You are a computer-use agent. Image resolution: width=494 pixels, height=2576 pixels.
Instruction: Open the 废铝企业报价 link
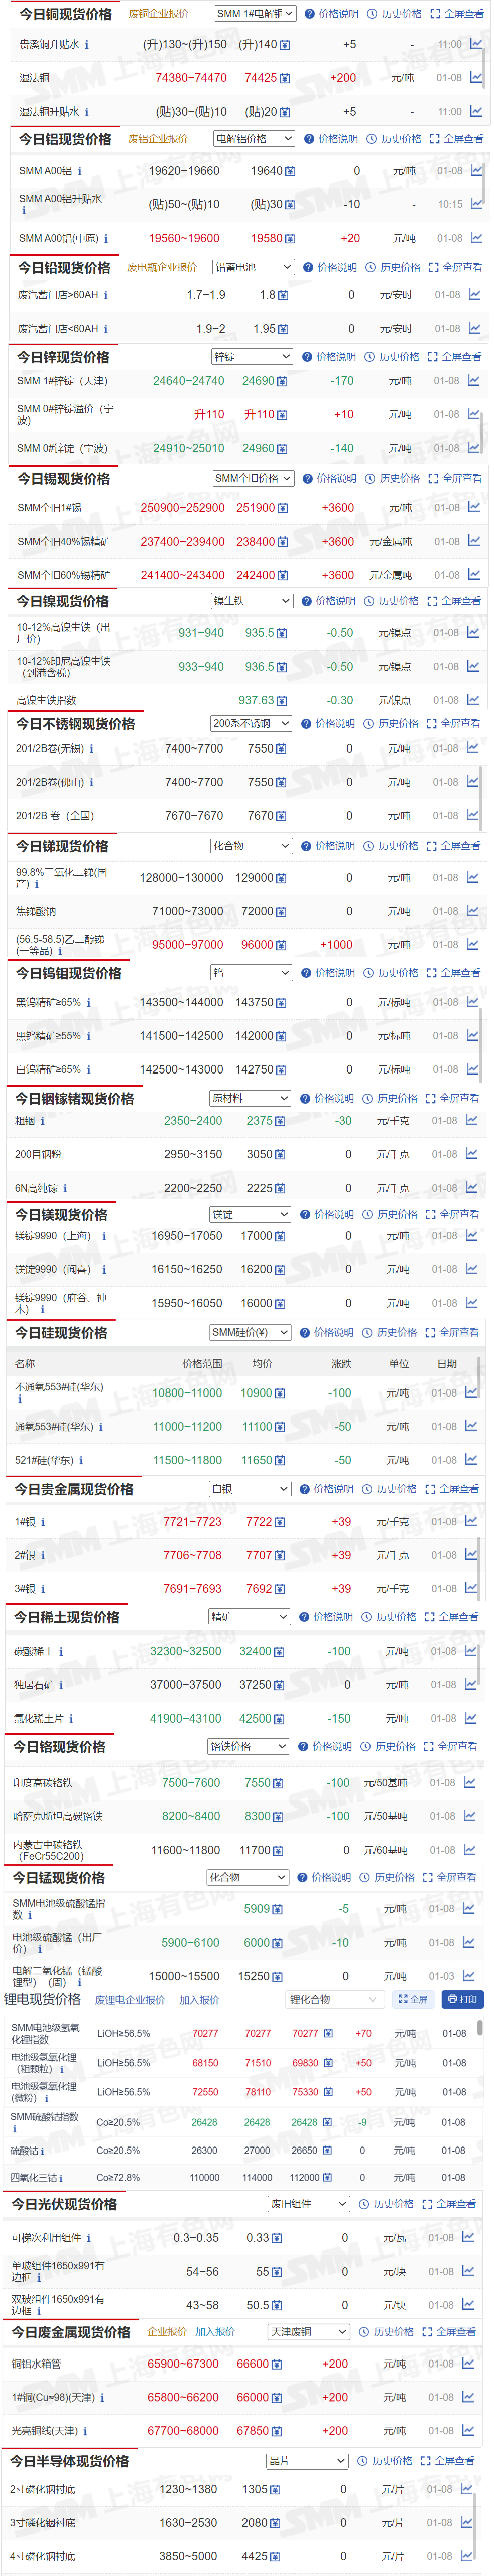(x=158, y=139)
